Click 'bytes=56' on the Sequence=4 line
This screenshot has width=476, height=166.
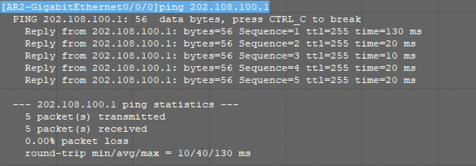pos(208,68)
